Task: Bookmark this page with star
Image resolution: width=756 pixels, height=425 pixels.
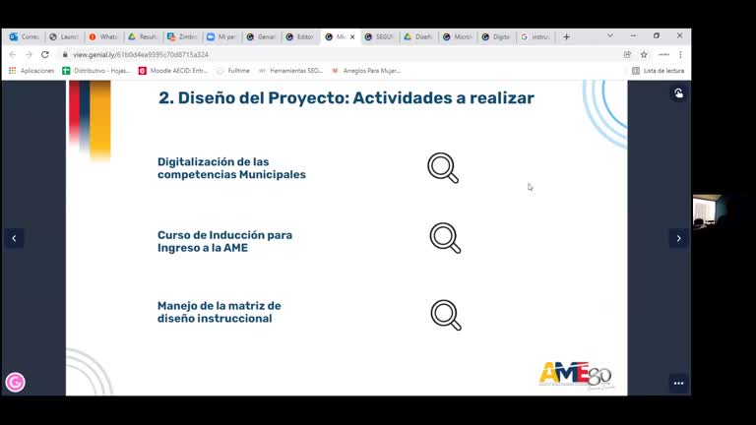Action: 644,54
